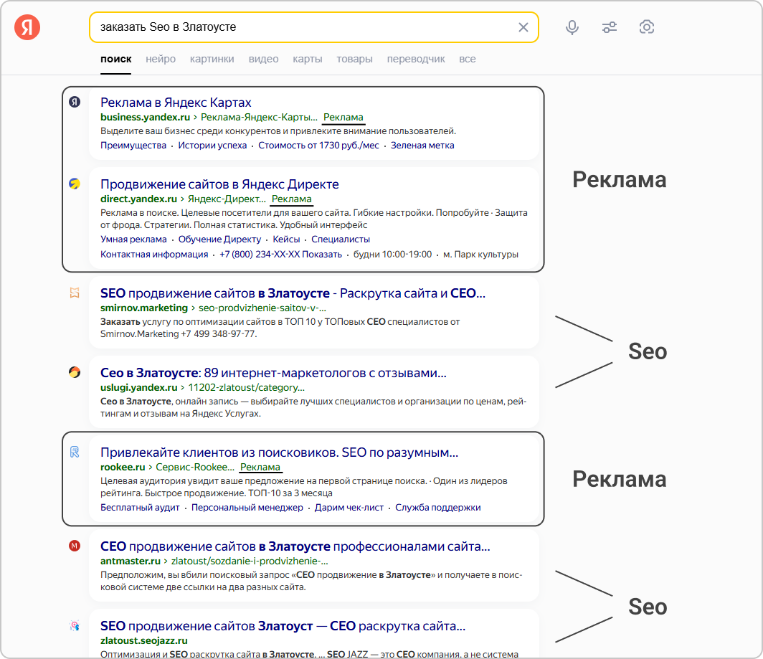The image size is (763, 659).
Task: Open "Реклама в Яндекс Картах" result
Action: click(x=176, y=103)
